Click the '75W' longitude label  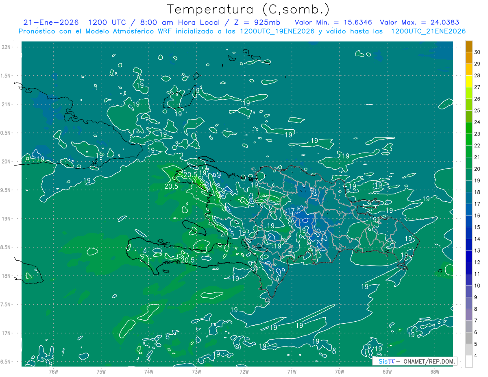[101, 371]
